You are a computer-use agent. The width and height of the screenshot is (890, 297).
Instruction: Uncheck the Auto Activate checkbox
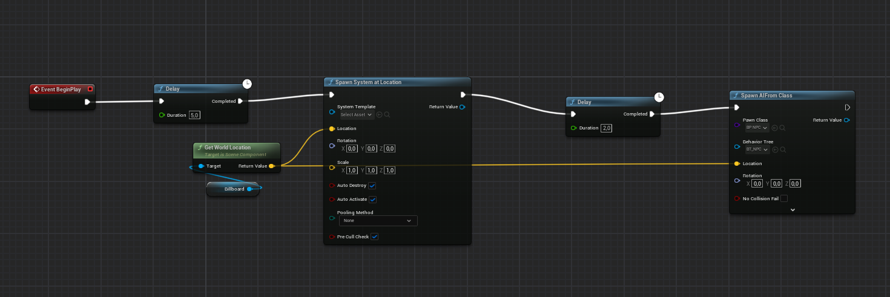tap(373, 199)
